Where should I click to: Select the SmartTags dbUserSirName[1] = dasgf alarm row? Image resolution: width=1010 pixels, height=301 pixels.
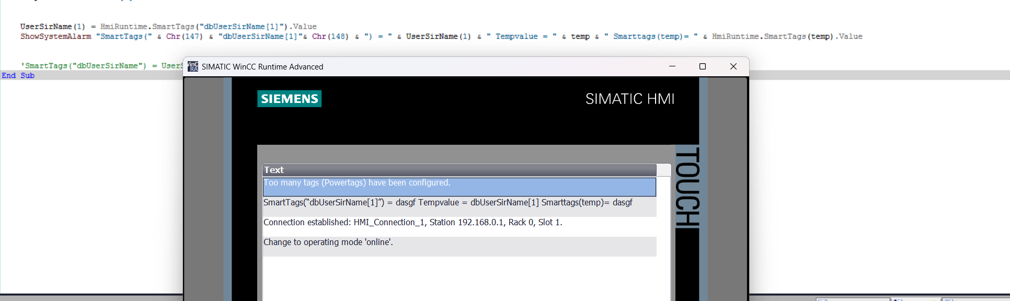(459, 207)
